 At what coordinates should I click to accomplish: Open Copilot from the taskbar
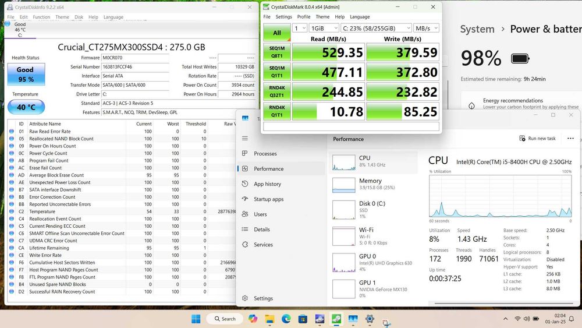253,319
